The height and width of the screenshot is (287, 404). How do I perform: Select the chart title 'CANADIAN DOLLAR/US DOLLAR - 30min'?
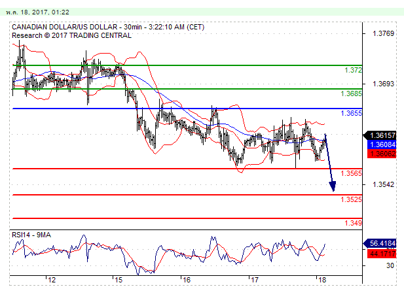tap(77, 27)
